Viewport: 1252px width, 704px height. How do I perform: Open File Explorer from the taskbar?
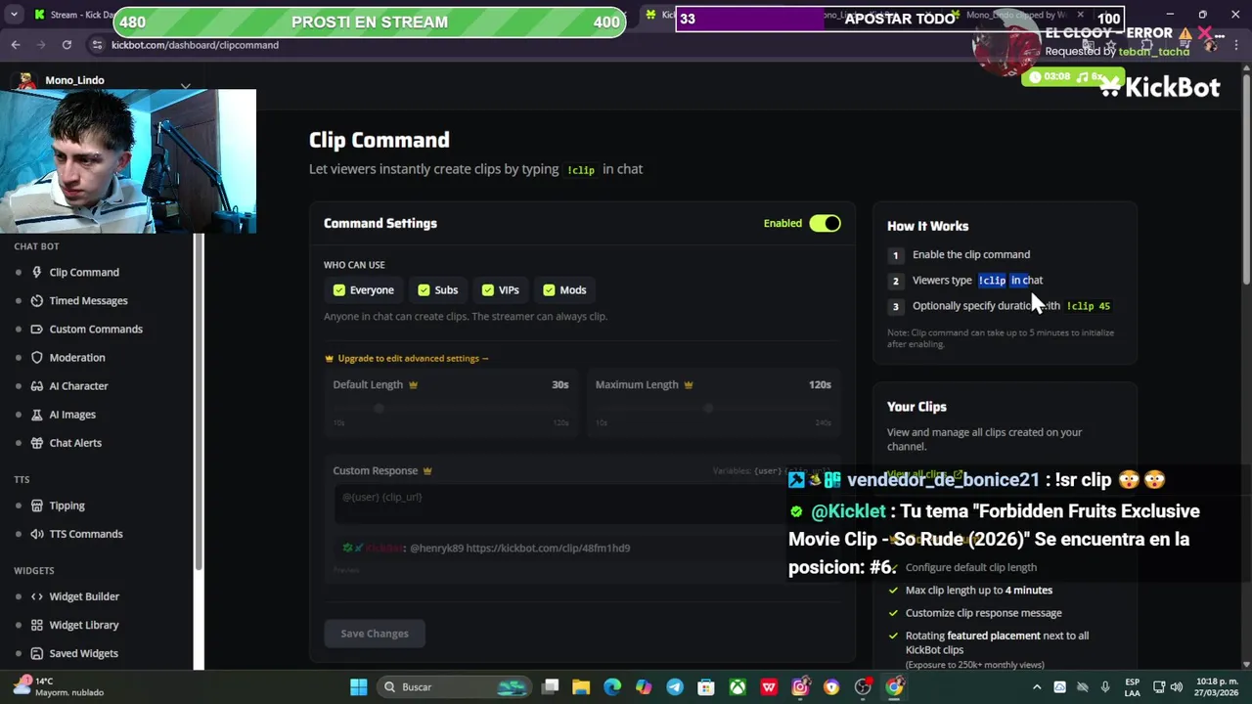tap(581, 686)
